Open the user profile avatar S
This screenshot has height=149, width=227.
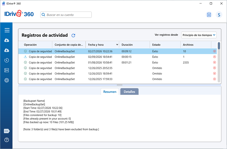pos(219,15)
